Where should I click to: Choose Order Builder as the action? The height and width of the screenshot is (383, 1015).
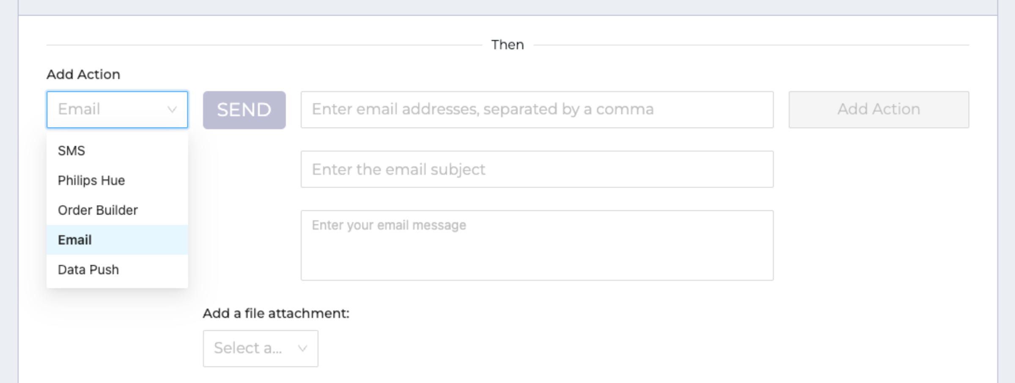(97, 210)
